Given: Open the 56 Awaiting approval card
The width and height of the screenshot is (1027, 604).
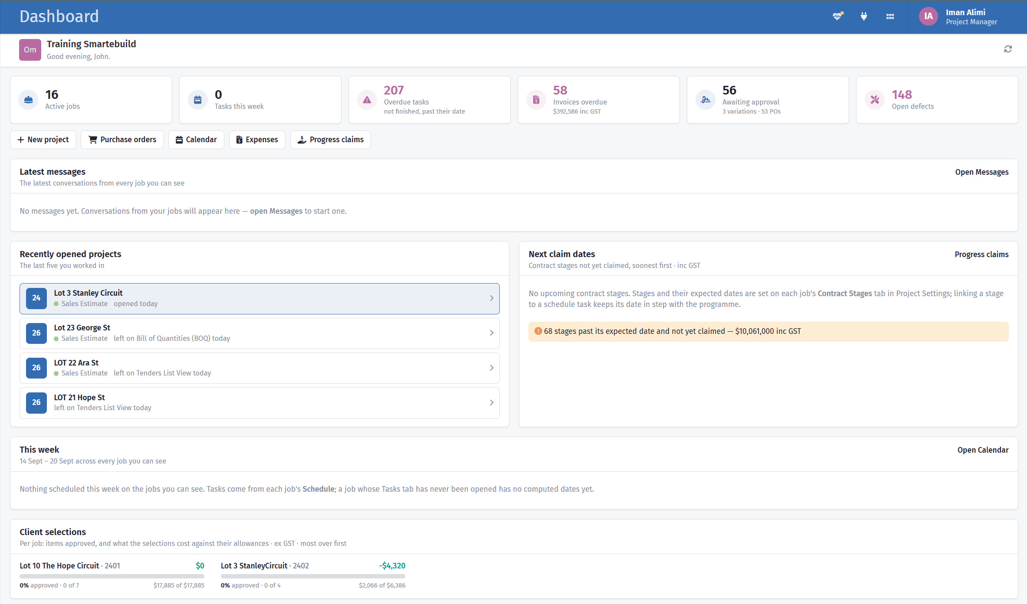Looking at the screenshot, I should tap(768, 100).
